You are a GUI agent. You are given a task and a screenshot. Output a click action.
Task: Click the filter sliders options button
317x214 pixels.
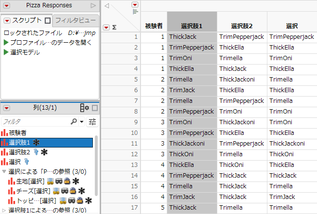coord(92,122)
